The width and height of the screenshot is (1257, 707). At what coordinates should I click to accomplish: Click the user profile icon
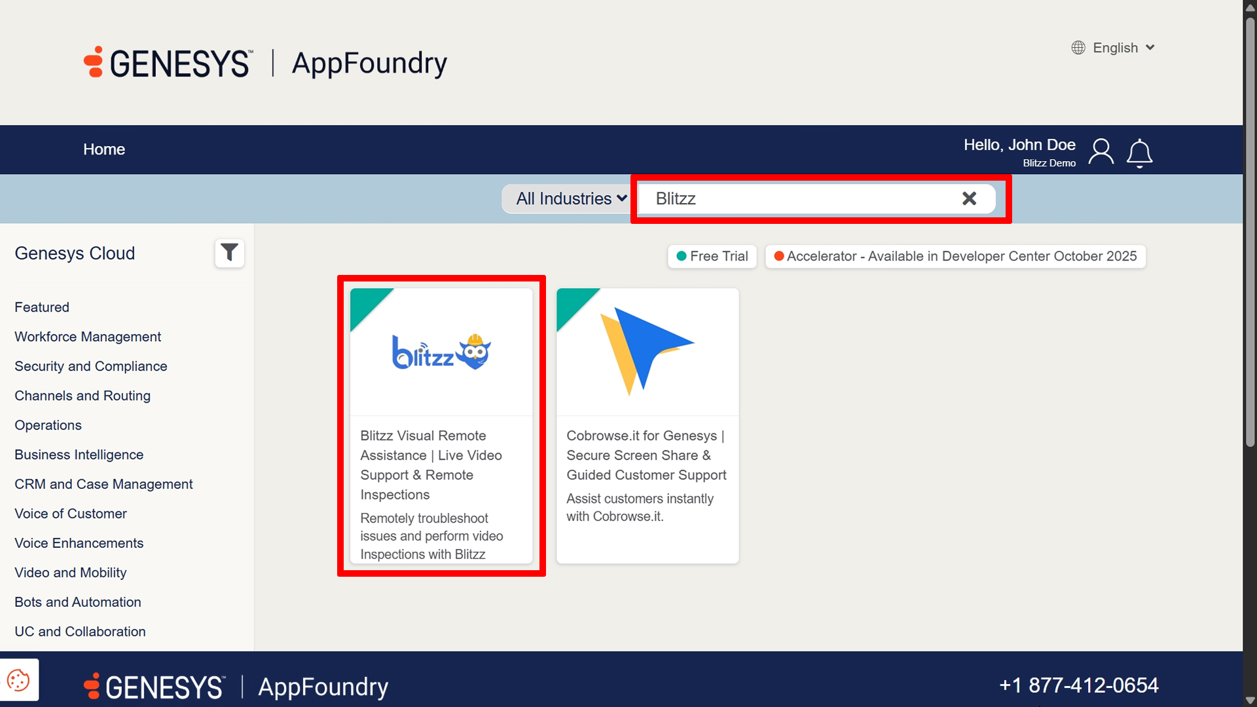pos(1101,152)
